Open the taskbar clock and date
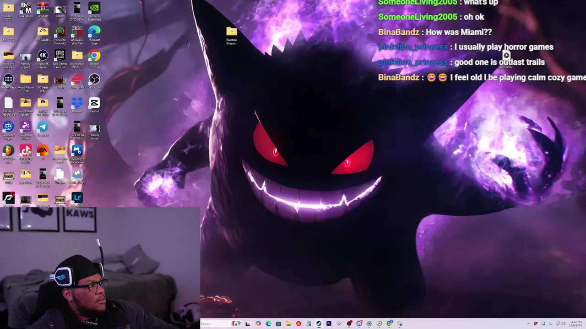Viewport: 586px width, 329px height. click(575, 324)
